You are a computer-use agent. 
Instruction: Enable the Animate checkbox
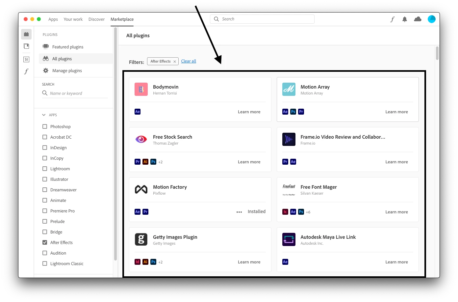coord(45,200)
